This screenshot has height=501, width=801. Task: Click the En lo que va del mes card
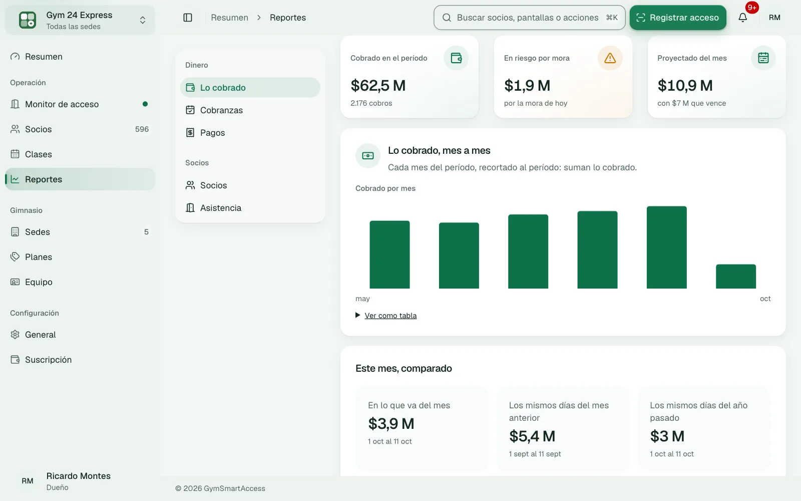point(422,429)
